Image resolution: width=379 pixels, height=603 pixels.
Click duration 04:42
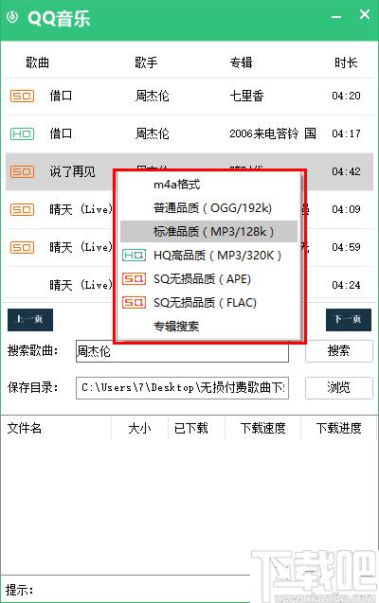[x=346, y=171]
